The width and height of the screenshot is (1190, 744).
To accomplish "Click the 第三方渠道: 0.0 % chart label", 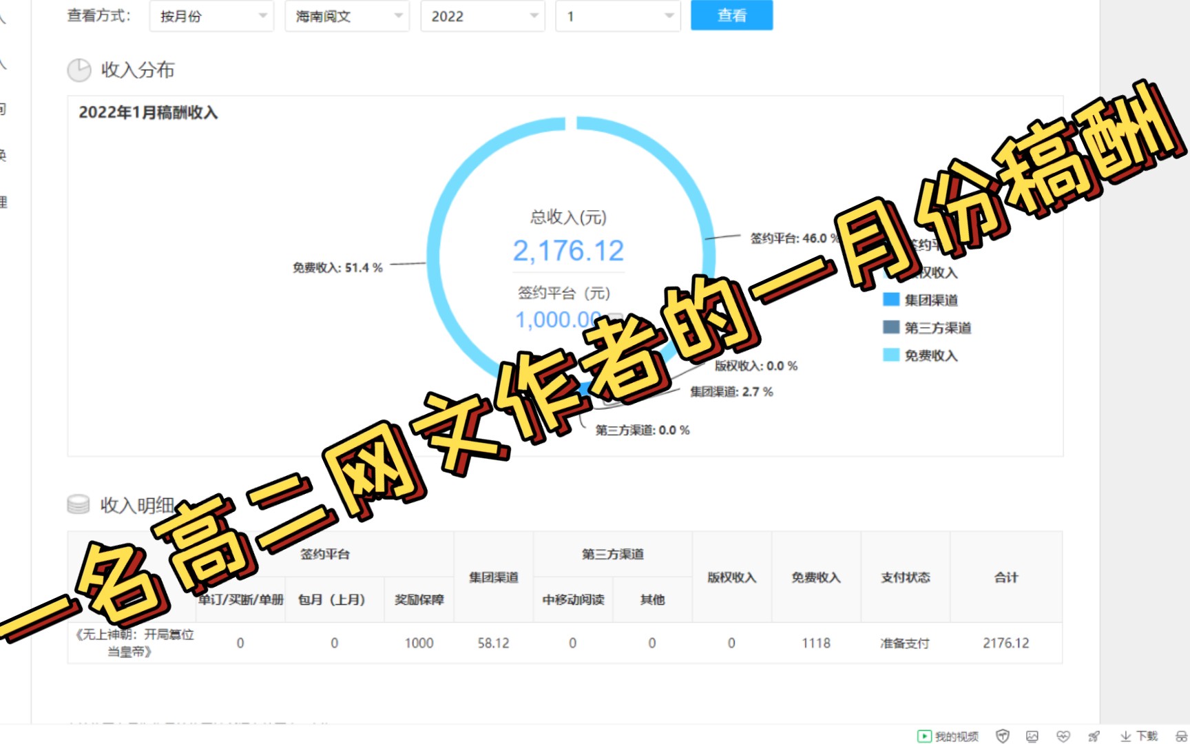I will coord(643,430).
